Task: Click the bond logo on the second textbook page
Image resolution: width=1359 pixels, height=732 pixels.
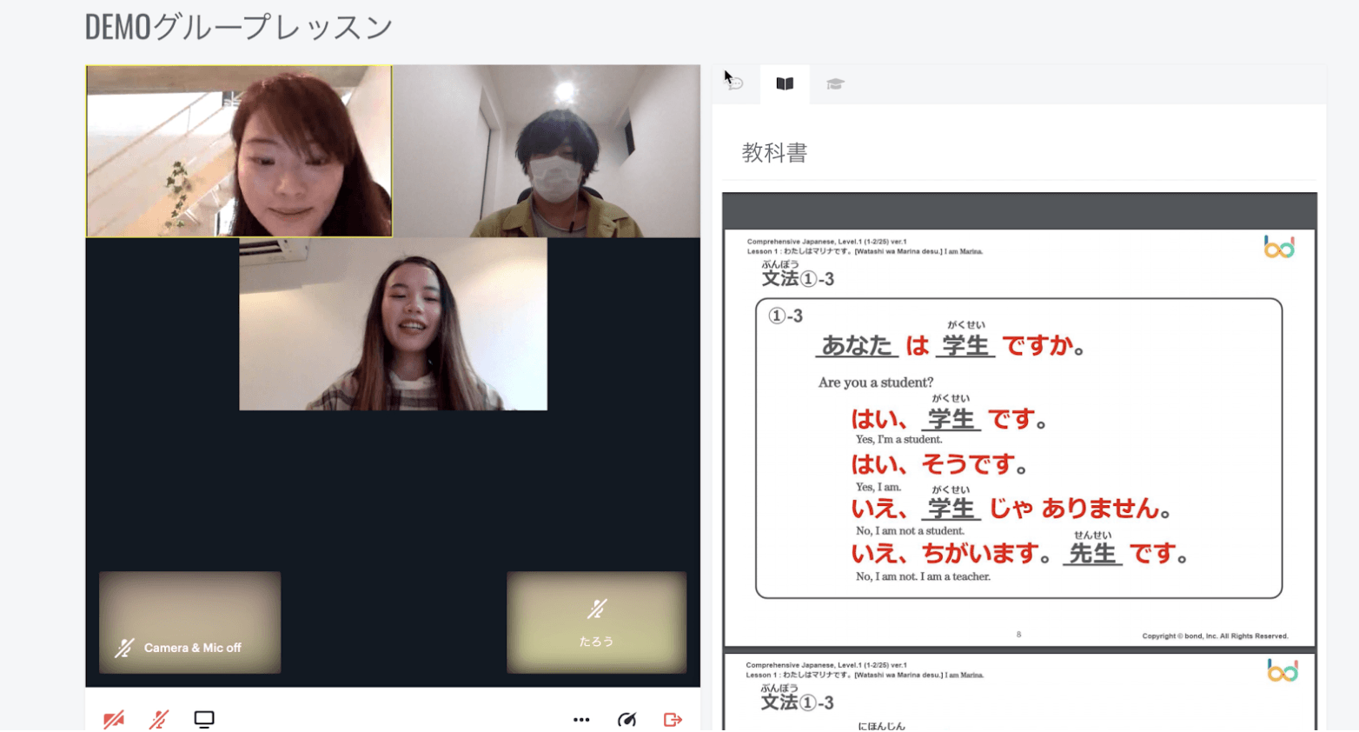Action: click(x=1282, y=671)
